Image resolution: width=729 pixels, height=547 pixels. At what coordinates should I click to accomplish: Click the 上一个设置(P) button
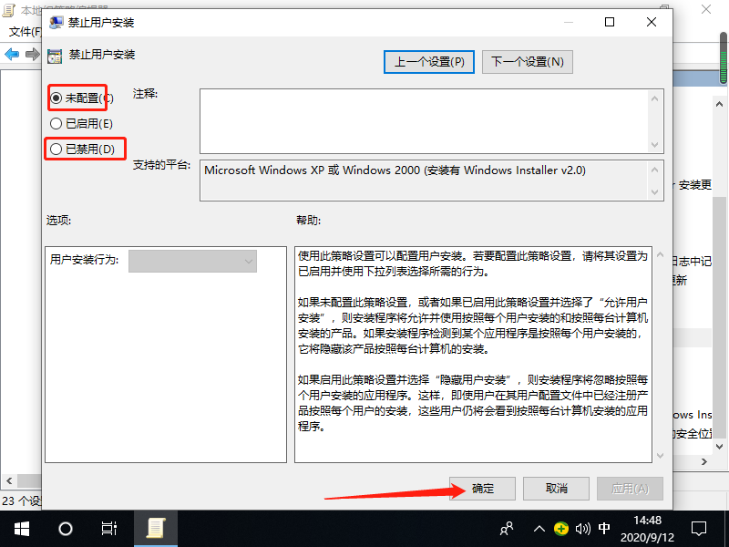(x=429, y=61)
